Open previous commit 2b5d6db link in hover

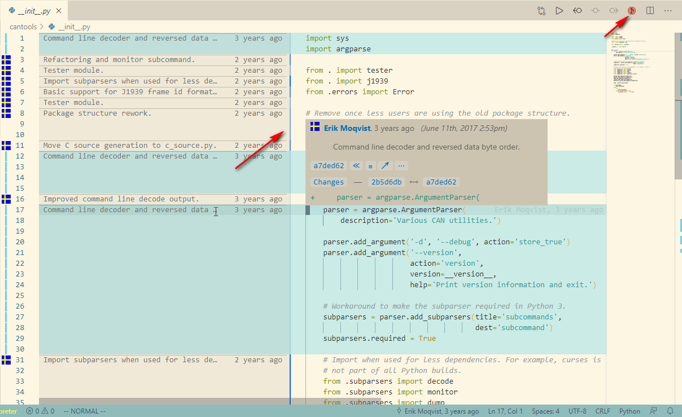386,182
